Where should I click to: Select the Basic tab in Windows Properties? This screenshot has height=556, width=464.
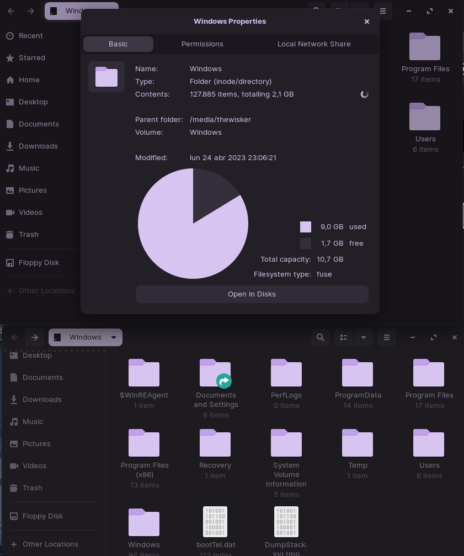point(118,44)
